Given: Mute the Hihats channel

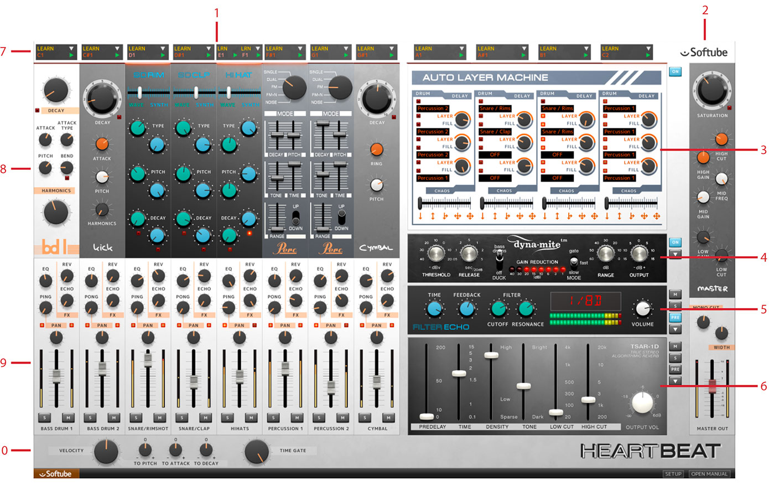Looking at the screenshot, I should coord(251,418).
